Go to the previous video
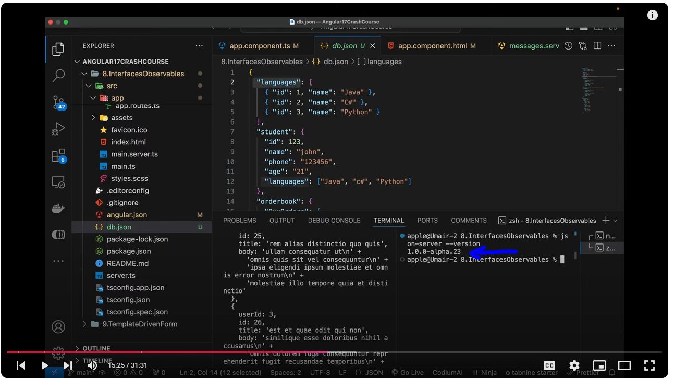This screenshot has height=378, width=674. coord(21,365)
